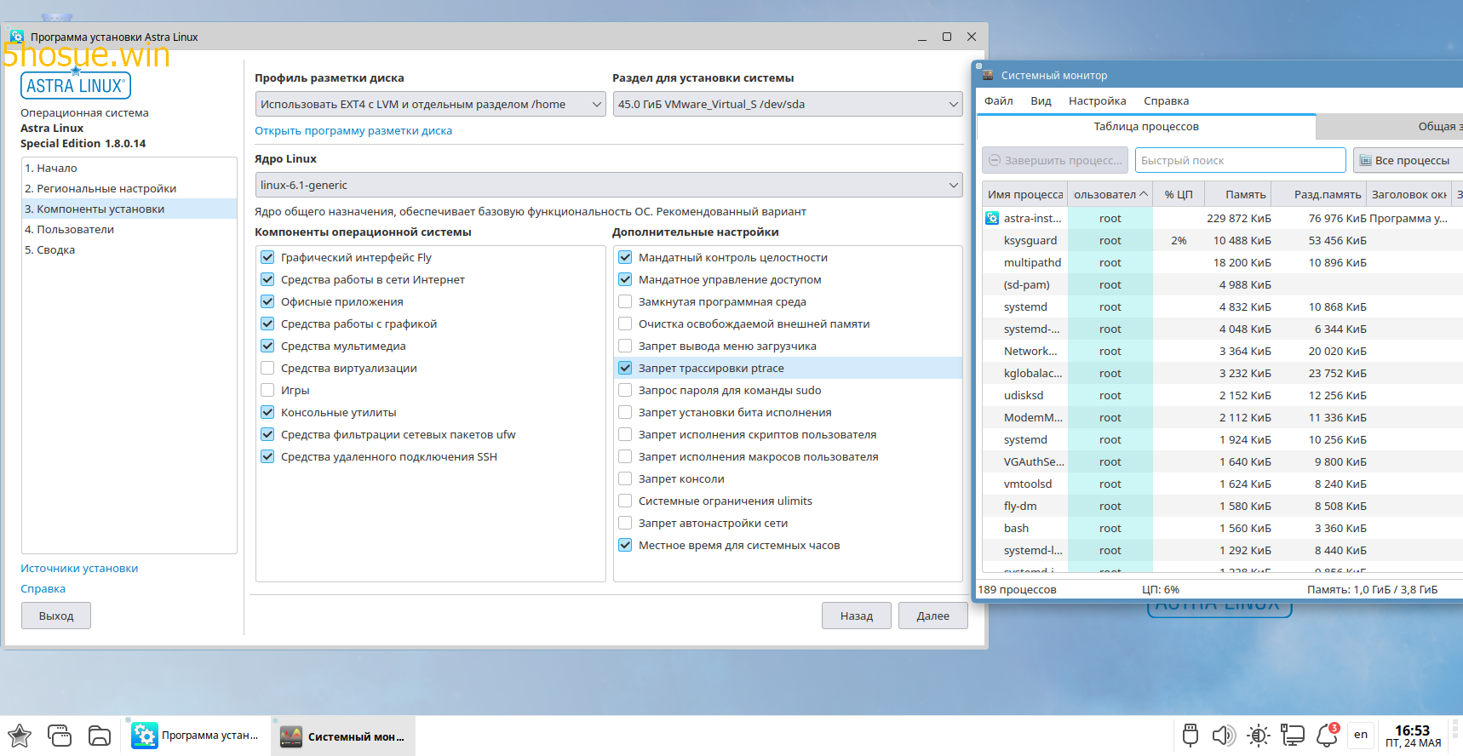Viewport: 1463px width, 756px height.
Task: Open the disk partitioning program link
Action: tap(353, 130)
